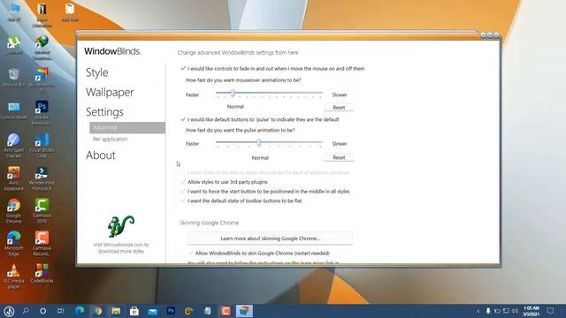This screenshot has width=566, height=318.
Task: Launch Wondershare Filmora X desktop icon
Action: pos(42,178)
